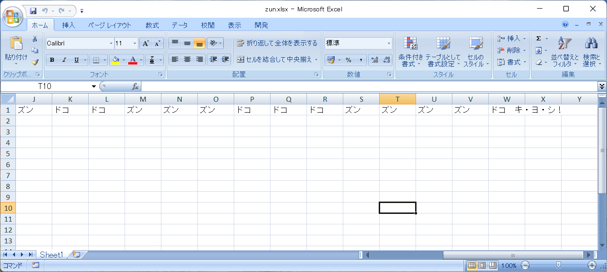Screen dimensions: 607x272
Task: Increase font size with the large A
Action: click(x=145, y=43)
